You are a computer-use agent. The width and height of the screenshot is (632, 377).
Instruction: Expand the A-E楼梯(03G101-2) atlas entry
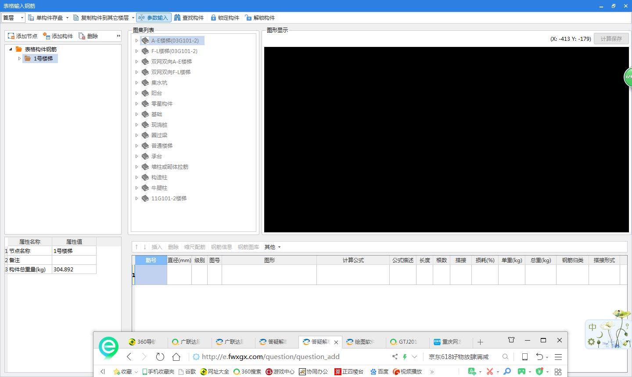click(136, 40)
